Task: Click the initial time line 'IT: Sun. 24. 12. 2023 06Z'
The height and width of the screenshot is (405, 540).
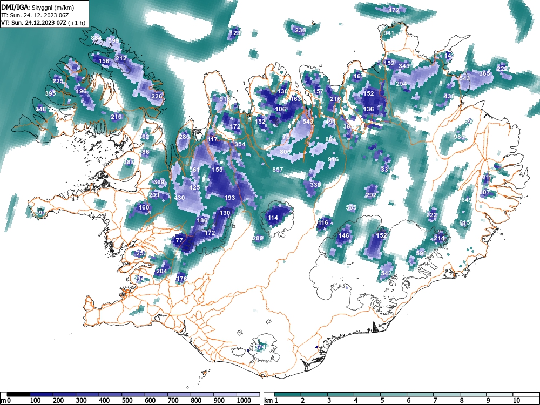Action: click(x=34, y=15)
